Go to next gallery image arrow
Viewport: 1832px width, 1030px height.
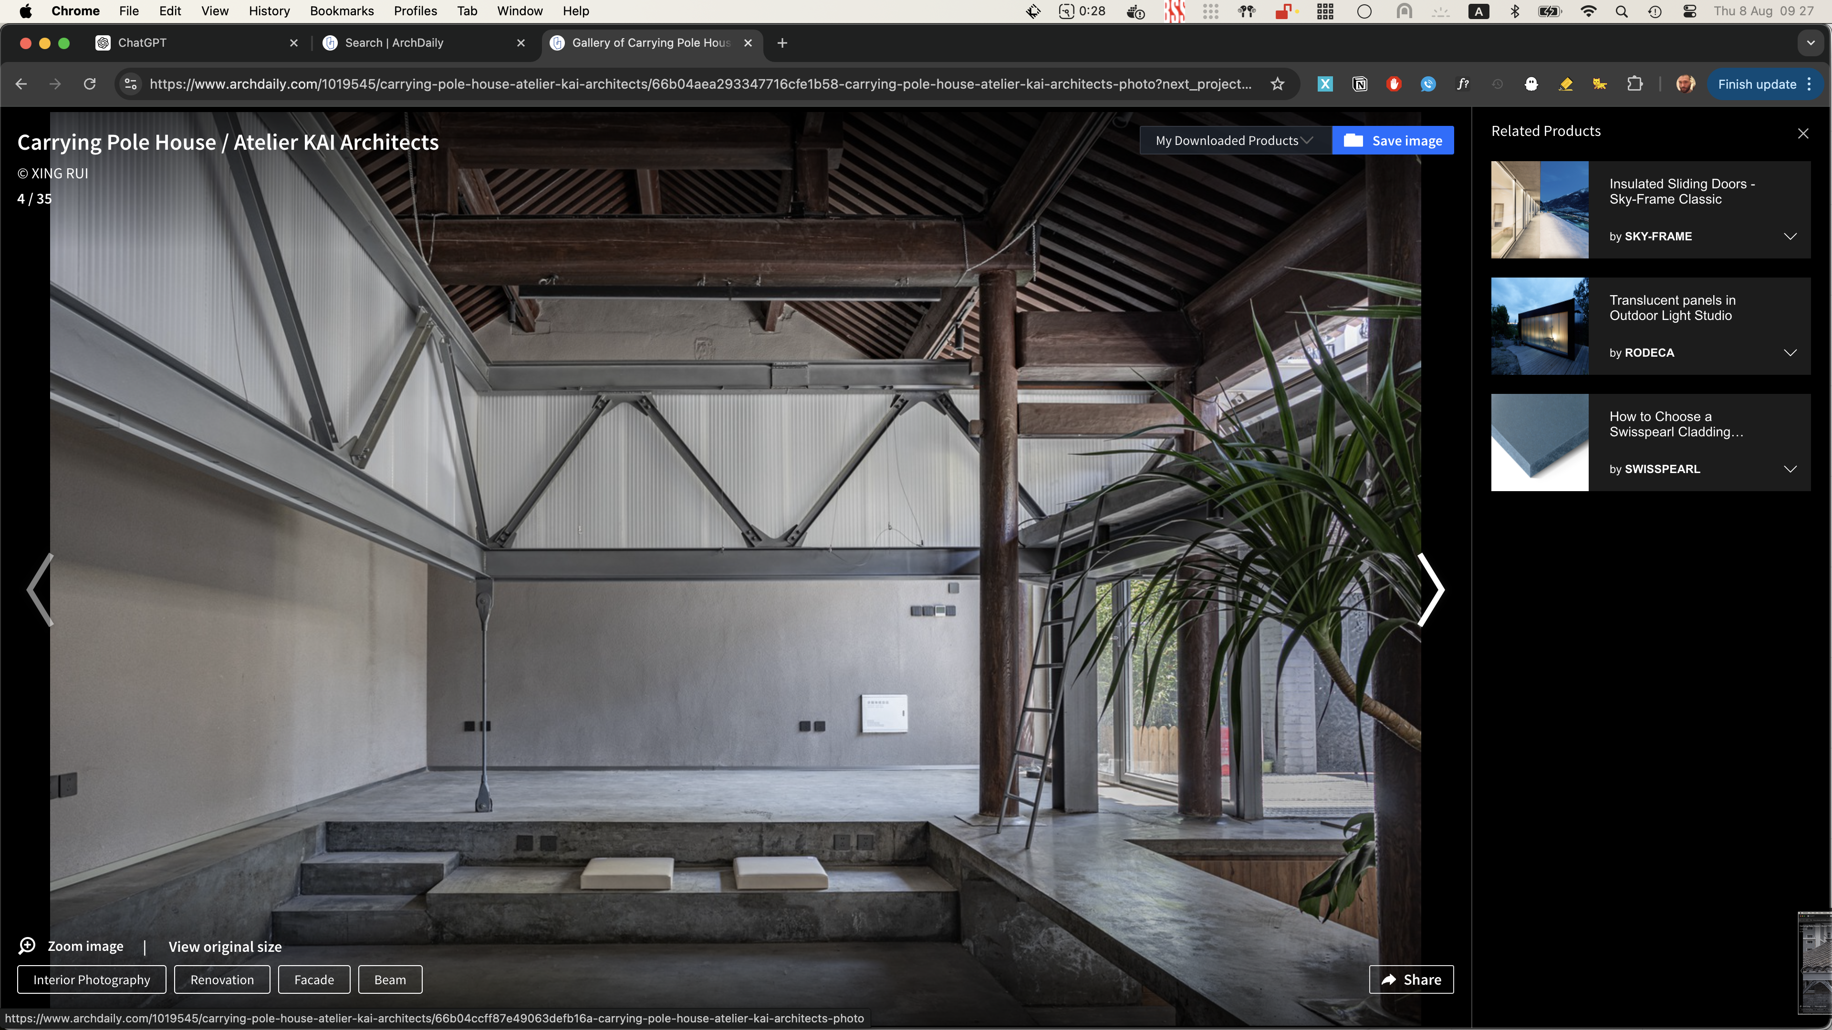1431,589
